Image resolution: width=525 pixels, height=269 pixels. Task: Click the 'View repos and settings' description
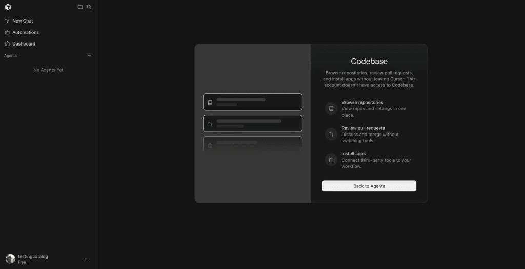click(x=374, y=112)
